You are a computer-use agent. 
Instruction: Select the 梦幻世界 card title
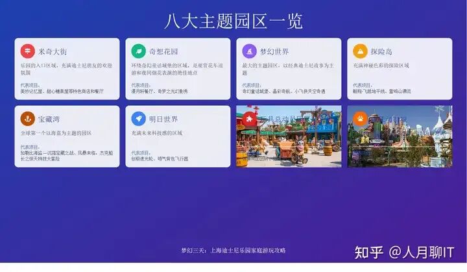coord(274,51)
